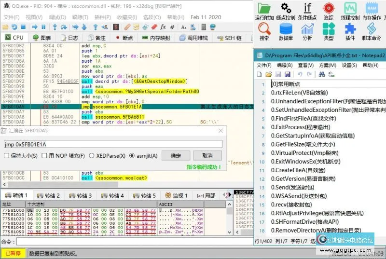Click the assembly instruction input field

tap(113, 144)
